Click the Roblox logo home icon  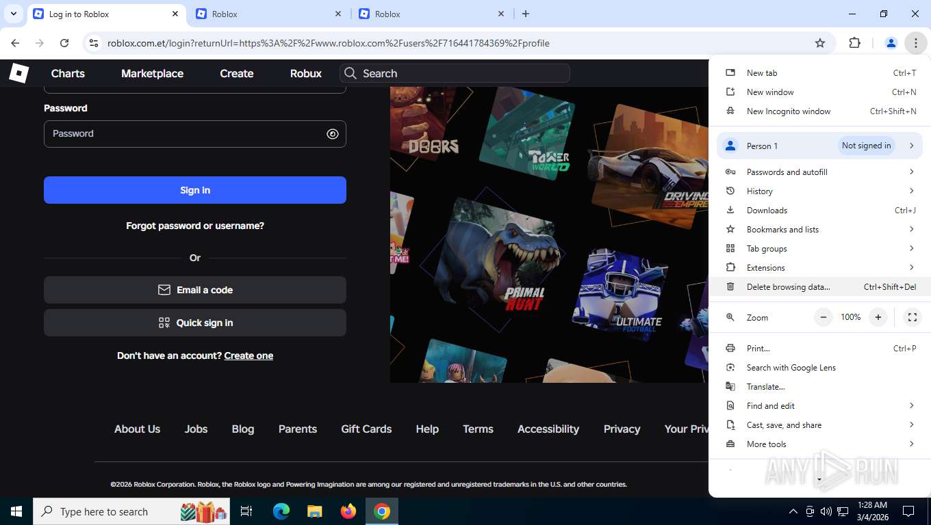(x=18, y=73)
